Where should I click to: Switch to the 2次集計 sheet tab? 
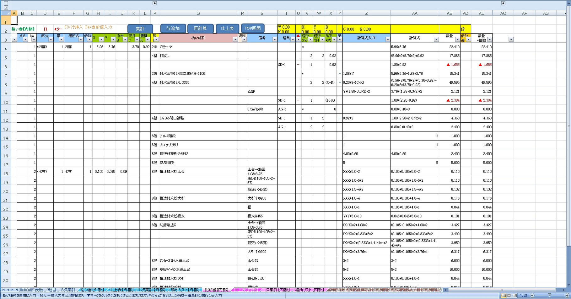click(x=68, y=290)
